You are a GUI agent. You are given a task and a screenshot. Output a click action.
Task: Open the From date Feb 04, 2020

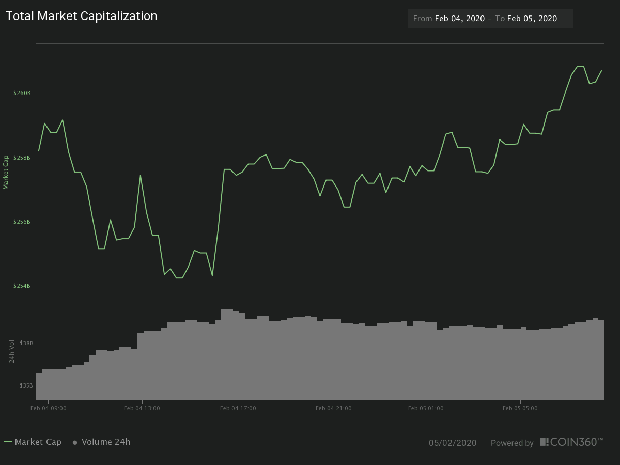click(459, 19)
